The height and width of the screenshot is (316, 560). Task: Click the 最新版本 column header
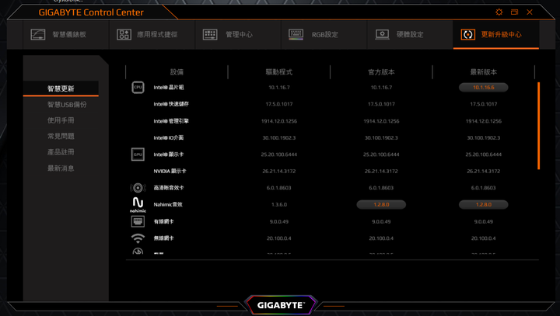[x=483, y=72]
